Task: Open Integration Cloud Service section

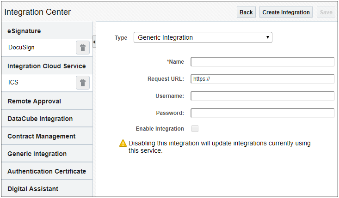Action: tap(47, 66)
